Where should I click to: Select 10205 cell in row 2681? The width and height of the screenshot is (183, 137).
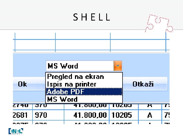(x=124, y=115)
